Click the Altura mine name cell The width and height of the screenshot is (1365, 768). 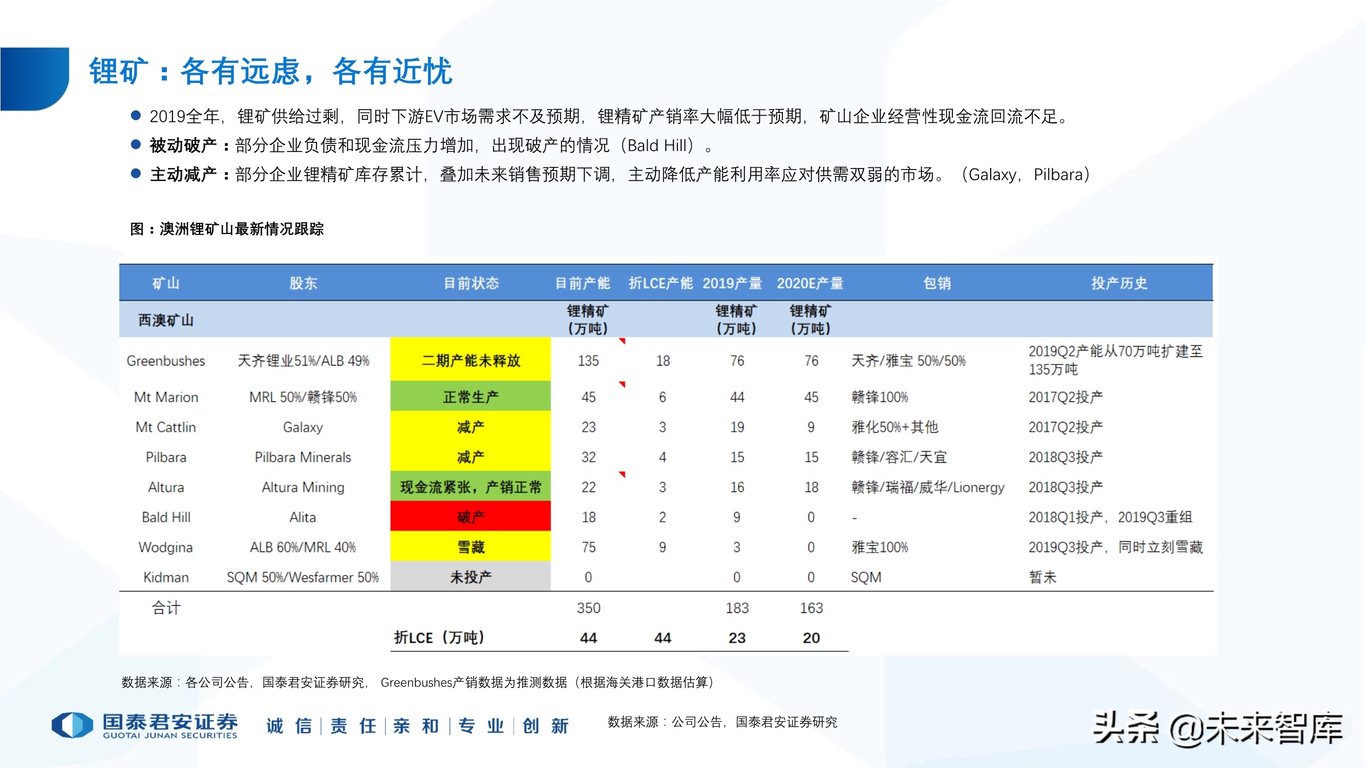[x=166, y=487]
